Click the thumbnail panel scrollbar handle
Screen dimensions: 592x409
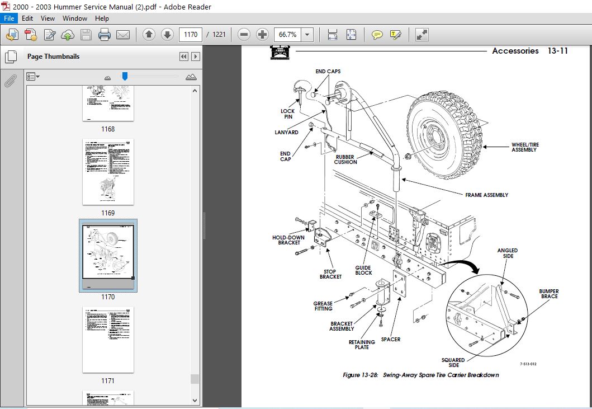pos(195,379)
